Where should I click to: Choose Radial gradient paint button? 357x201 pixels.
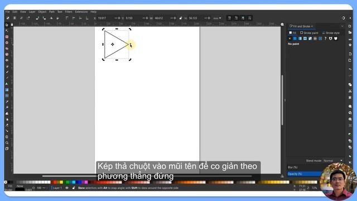click(x=305, y=39)
